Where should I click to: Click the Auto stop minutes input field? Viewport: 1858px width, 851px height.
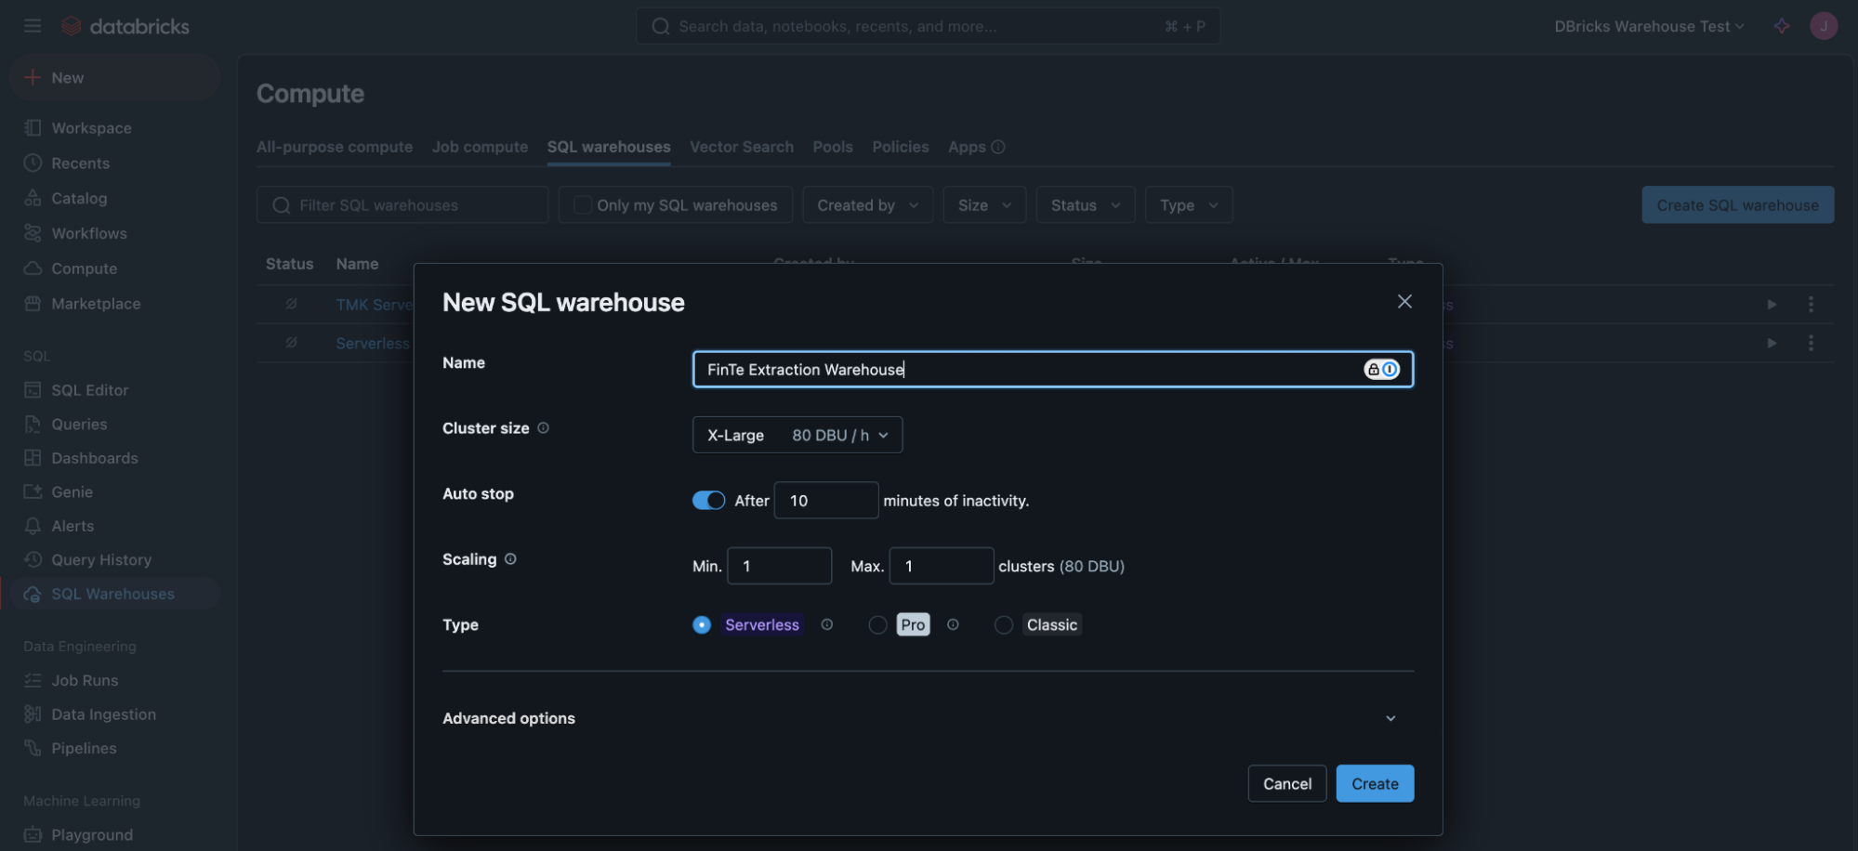pyautogui.click(x=825, y=501)
